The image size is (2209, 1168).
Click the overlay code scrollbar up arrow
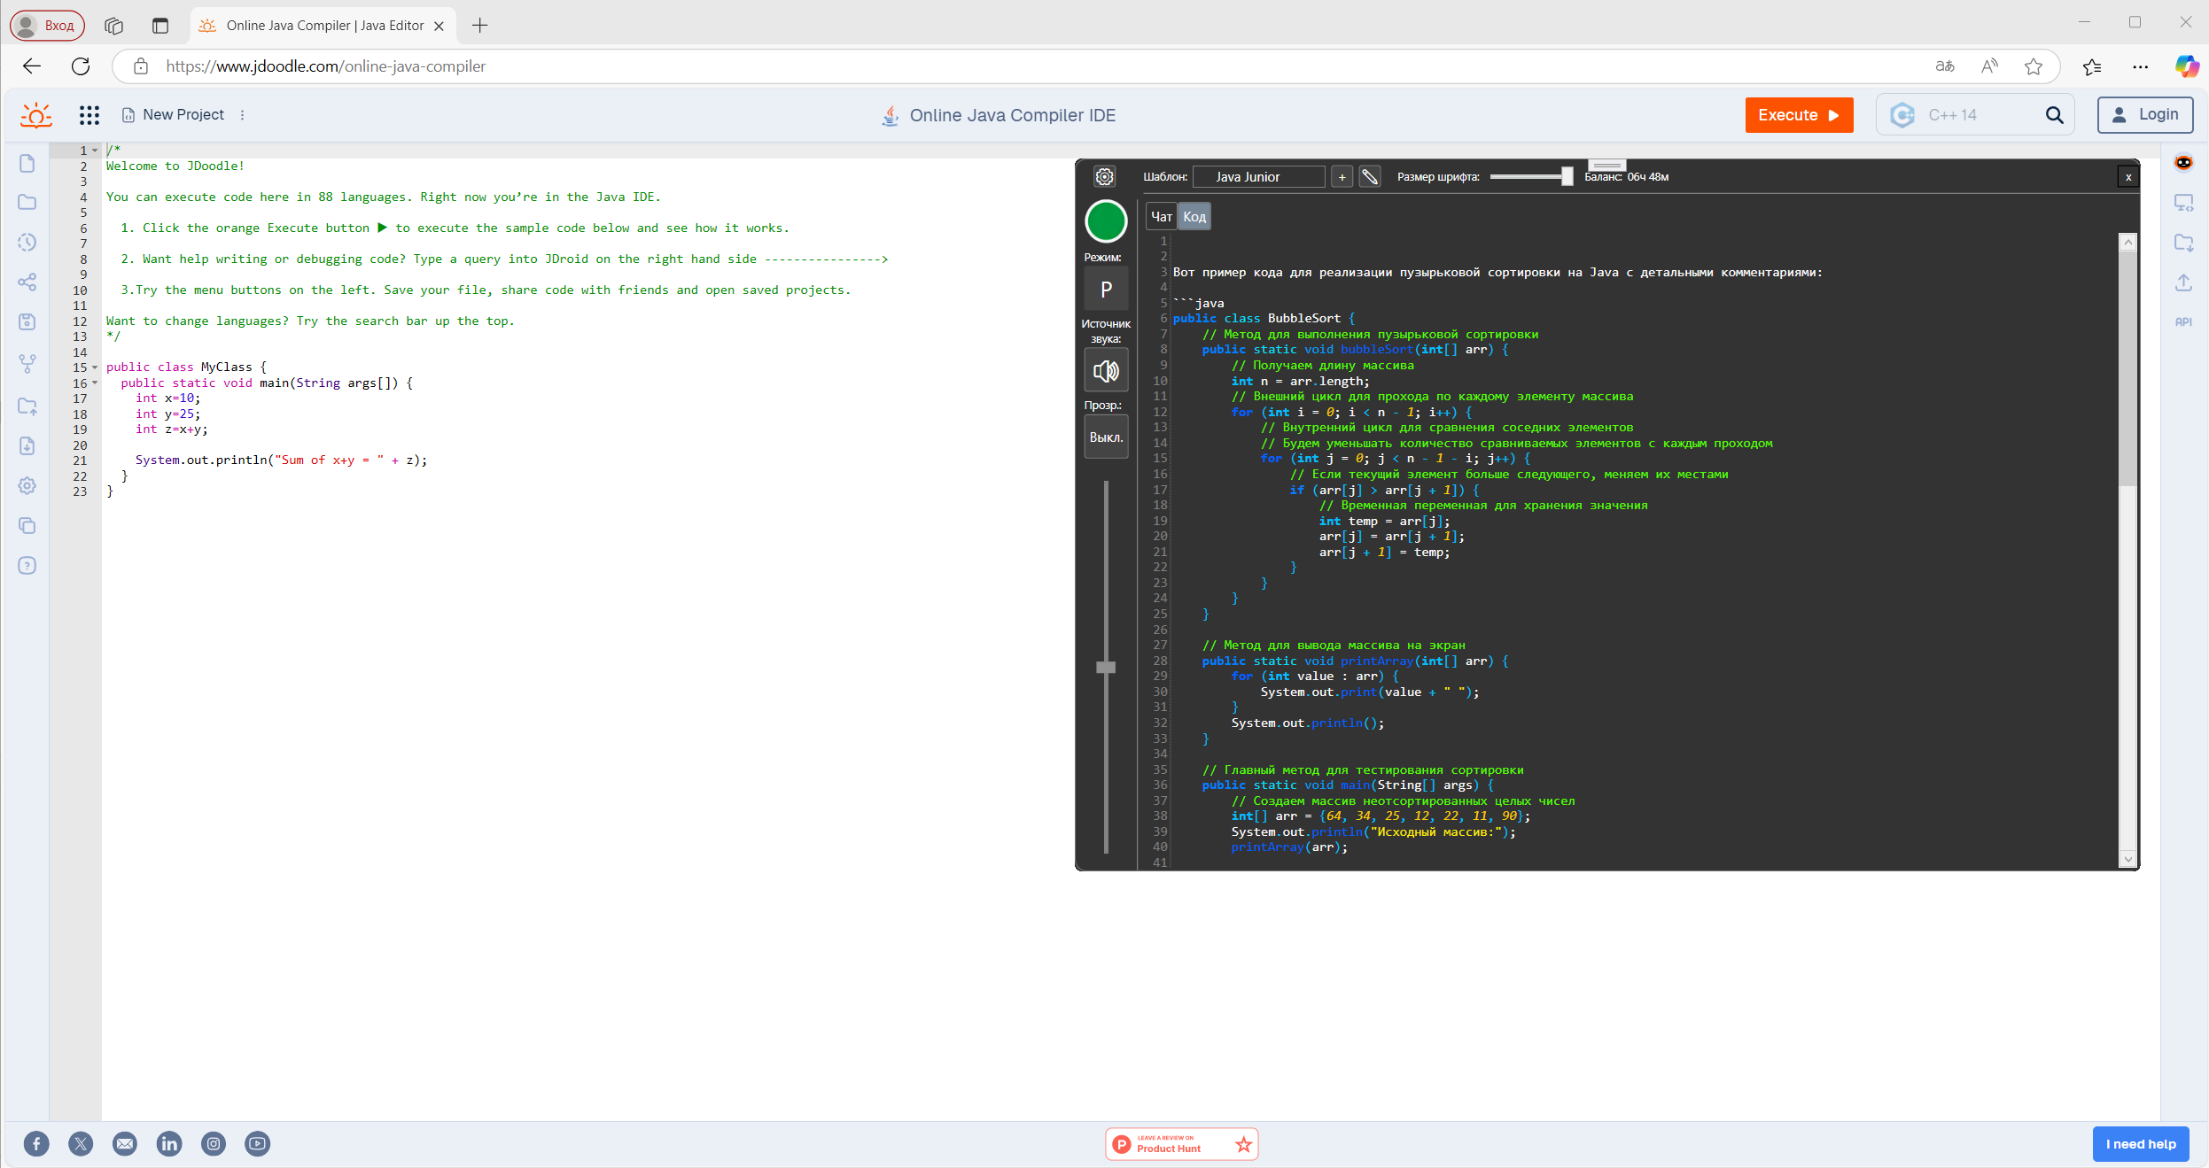tap(2127, 242)
